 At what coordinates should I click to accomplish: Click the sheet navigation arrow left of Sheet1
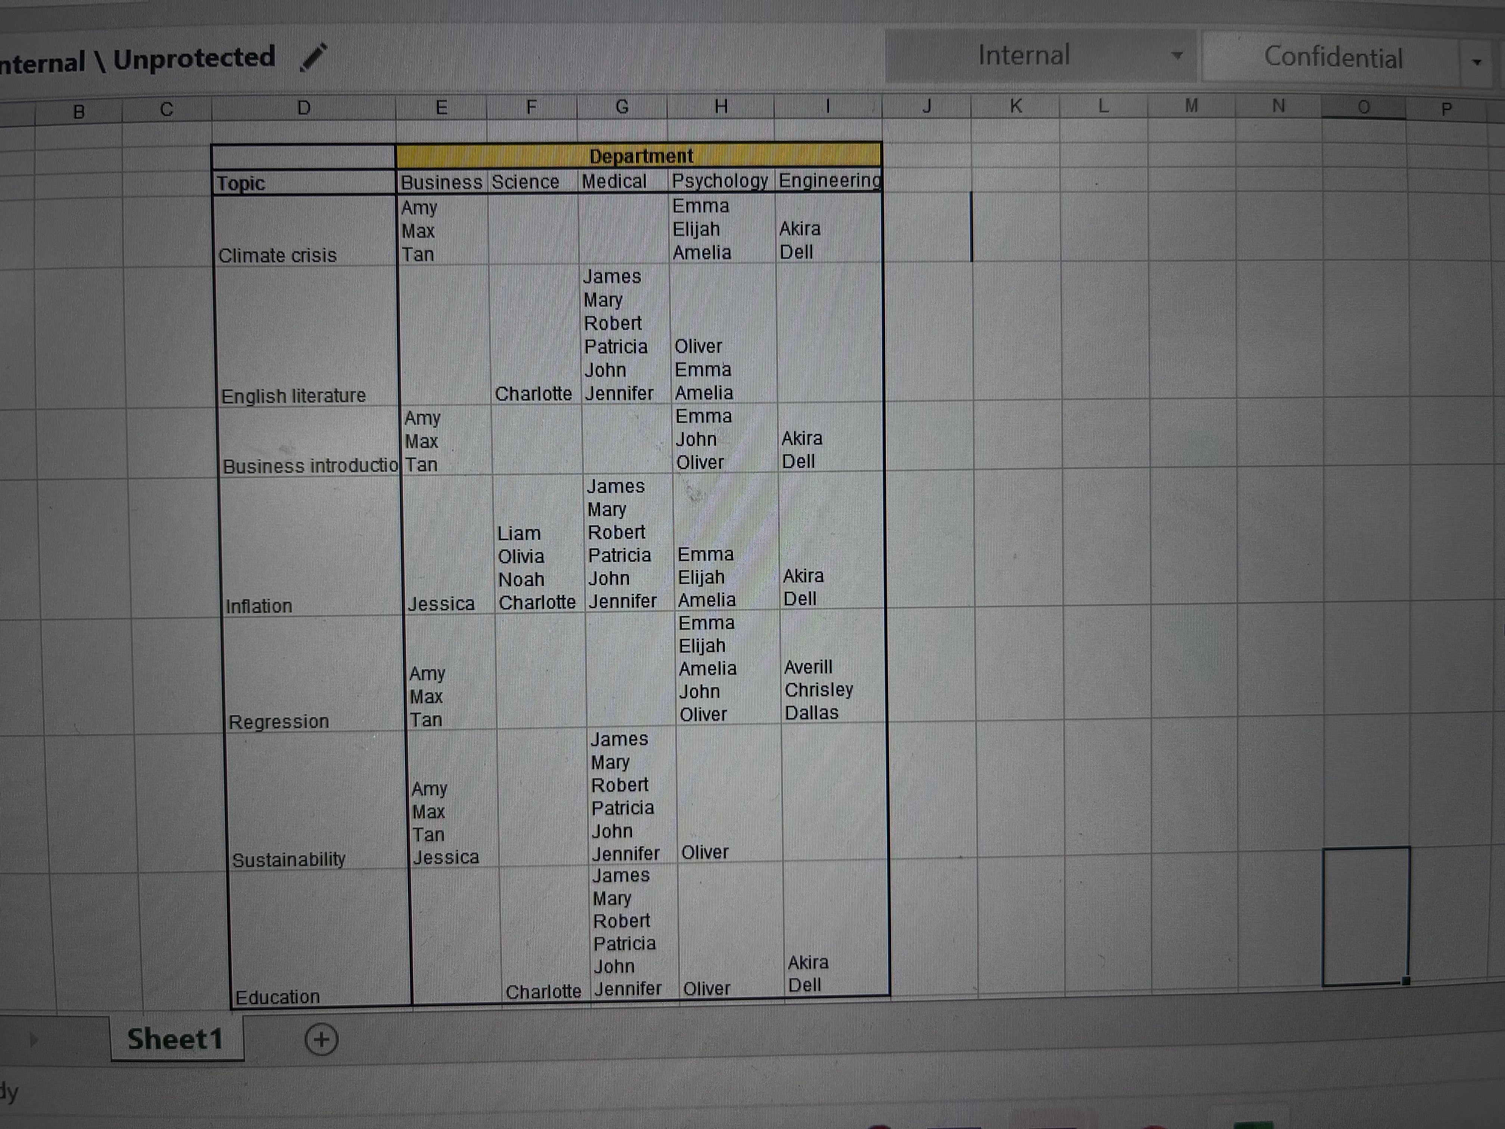[33, 1039]
